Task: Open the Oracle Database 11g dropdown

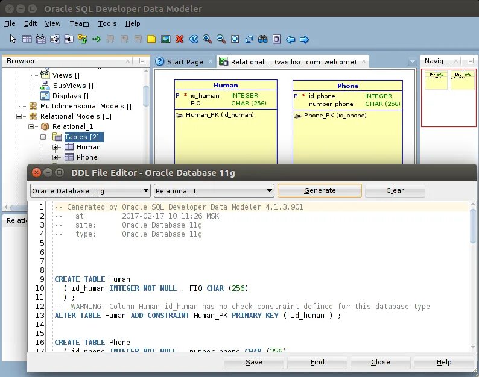Action: 90,191
